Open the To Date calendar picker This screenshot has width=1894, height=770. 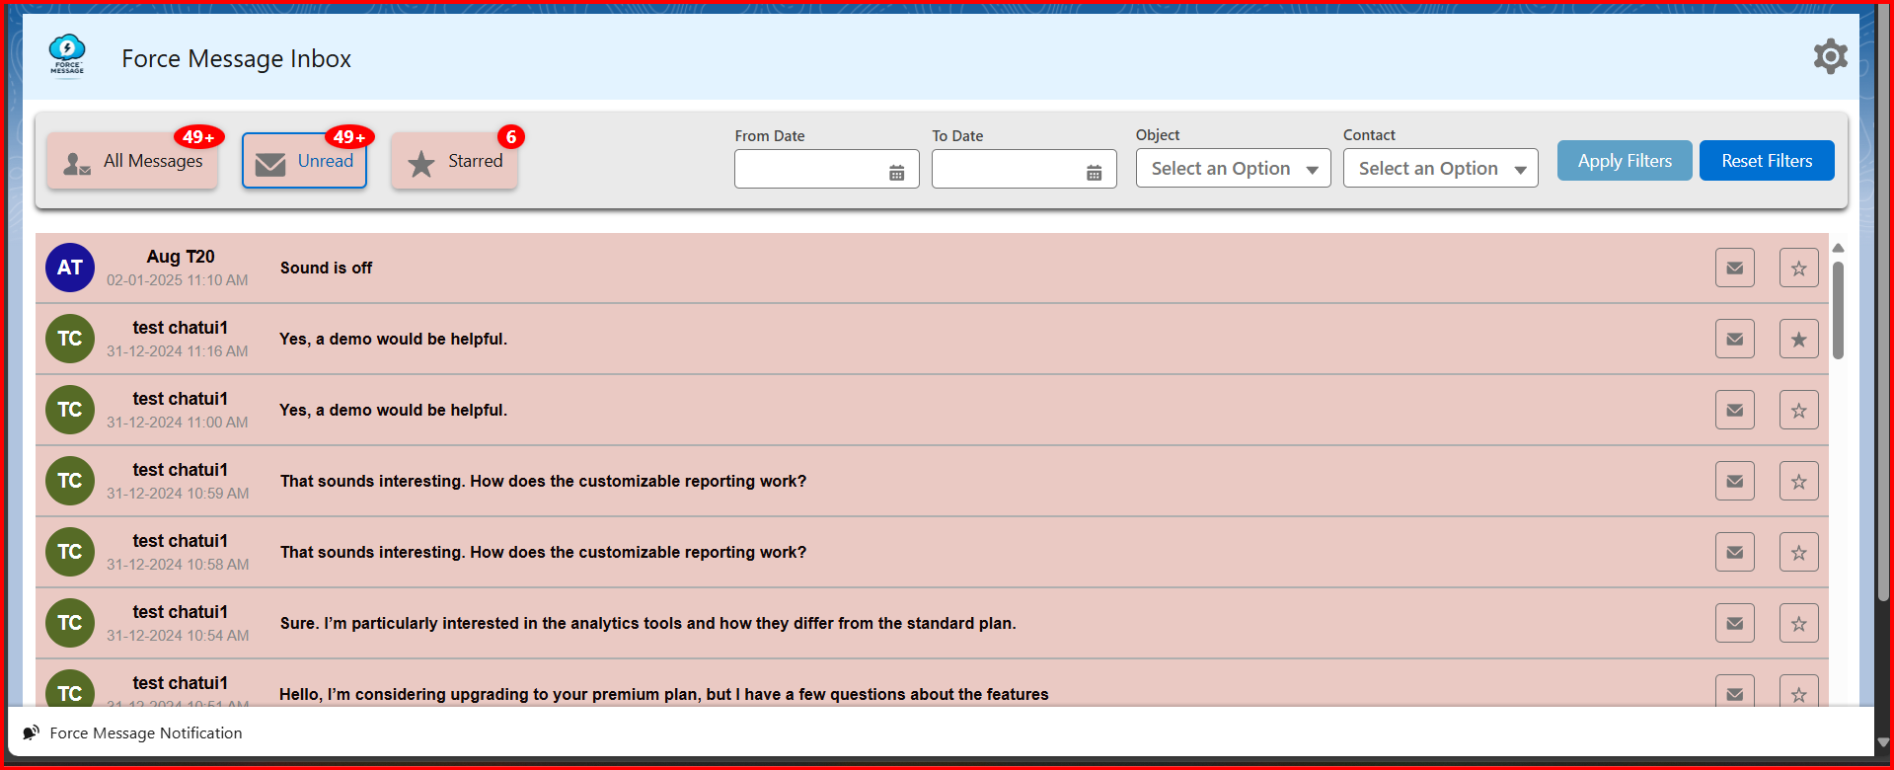click(x=1094, y=173)
